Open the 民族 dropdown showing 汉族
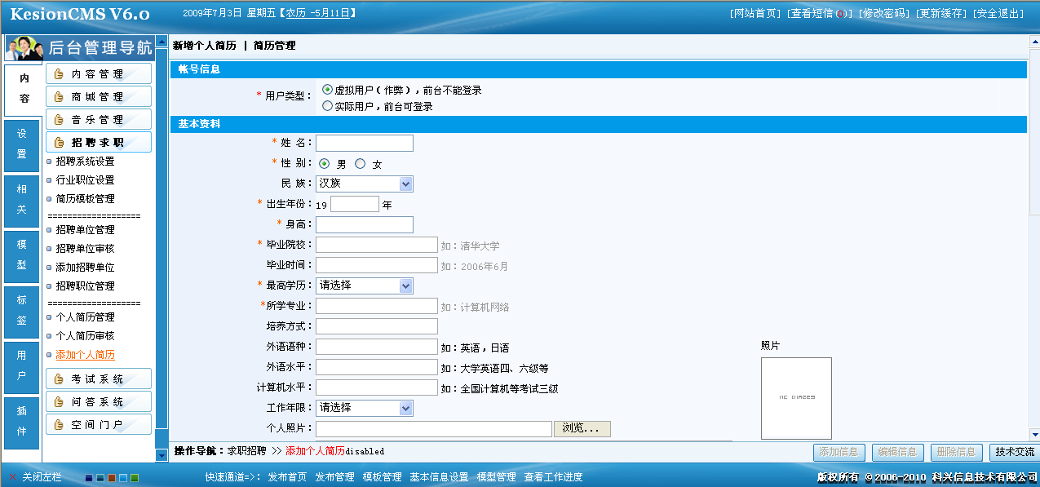 [x=364, y=184]
